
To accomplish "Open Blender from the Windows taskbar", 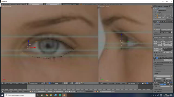I will pyautogui.click(x=64, y=95).
